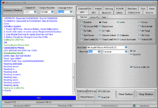
Task: Select the Unlock(SIM) radio option
Action: click(x=140, y=39)
